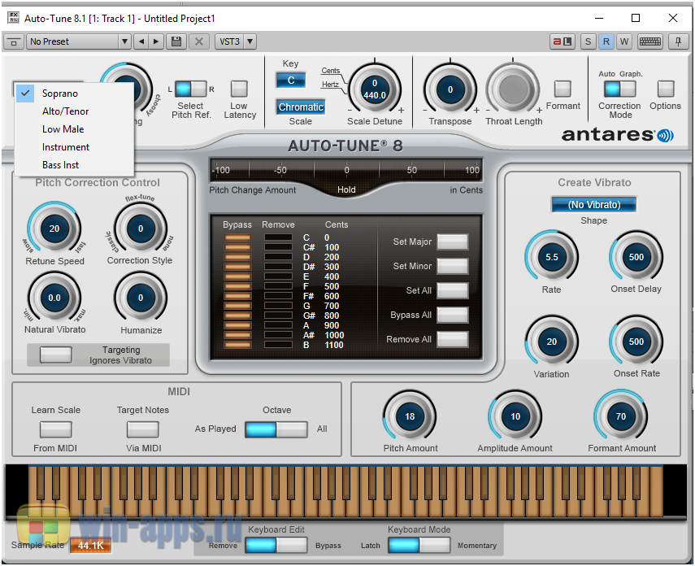This screenshot has width=695, height=566.
Task: Toggle the W automation write button
Action: [x=624, y=41]
